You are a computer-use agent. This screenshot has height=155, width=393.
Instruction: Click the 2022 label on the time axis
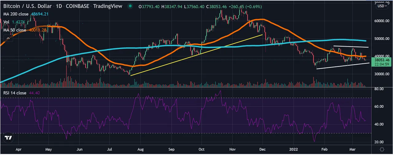pyautogui.click(x=294, y=150)
